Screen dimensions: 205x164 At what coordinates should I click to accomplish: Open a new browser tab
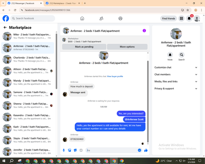[85, 3]
